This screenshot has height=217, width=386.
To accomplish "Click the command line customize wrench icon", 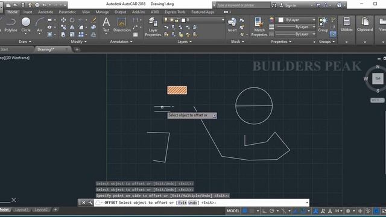I will (90, 203).
